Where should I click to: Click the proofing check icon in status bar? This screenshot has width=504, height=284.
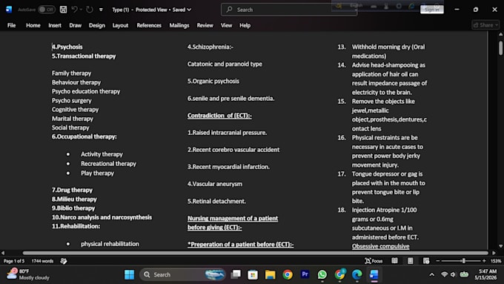[64, 261]
